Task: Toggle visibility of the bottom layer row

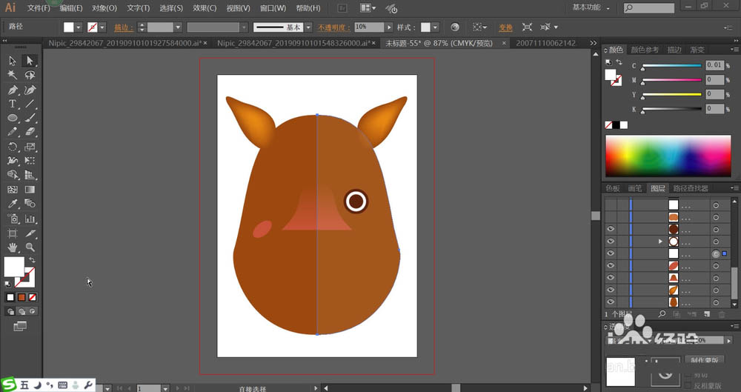Action: tap(611, 302)
